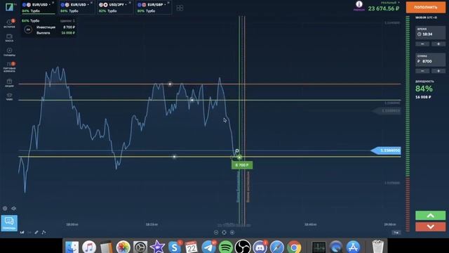Open OBS Studio from the Dock

pyautogui.click(x=243, y=247)
